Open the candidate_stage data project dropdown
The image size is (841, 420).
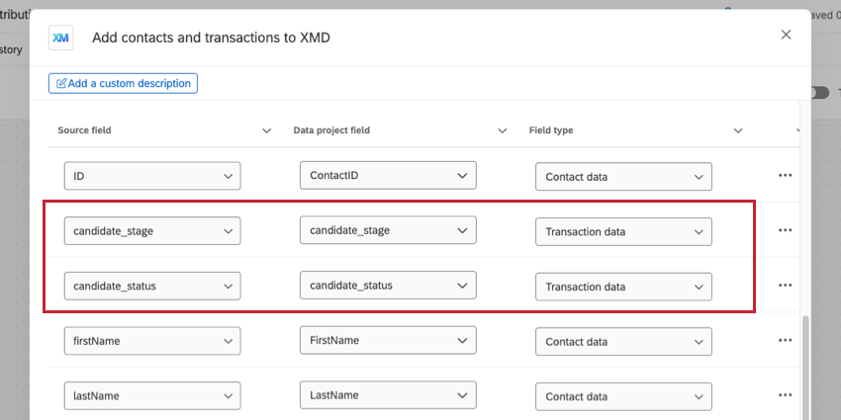point(388,231)
